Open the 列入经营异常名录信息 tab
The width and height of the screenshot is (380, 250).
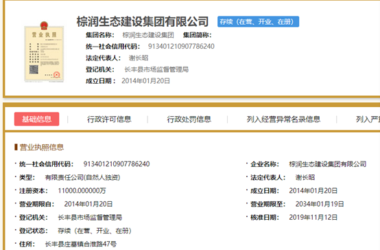tap(283, 120)
